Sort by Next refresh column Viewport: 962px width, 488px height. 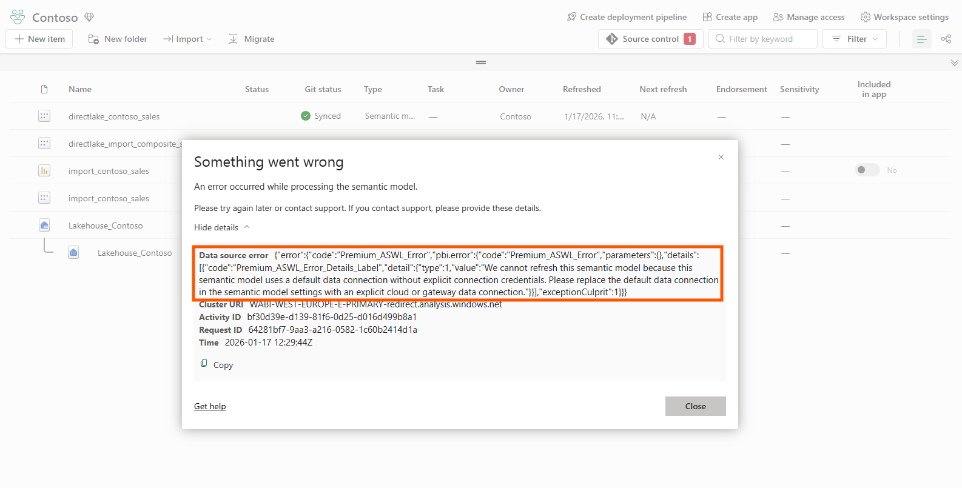(x=663, y=89)
